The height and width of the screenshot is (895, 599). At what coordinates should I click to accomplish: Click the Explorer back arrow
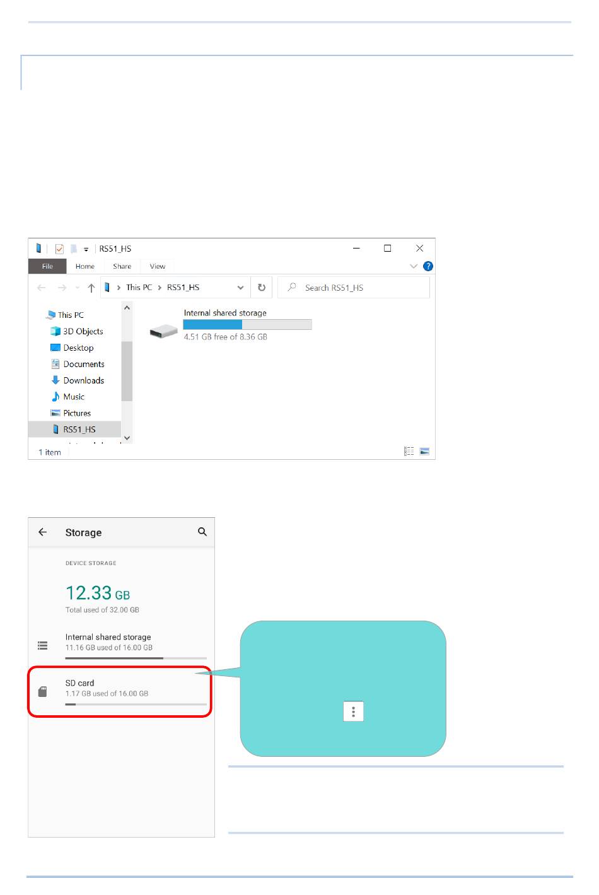pyautogui.click(x=42, y=288)
